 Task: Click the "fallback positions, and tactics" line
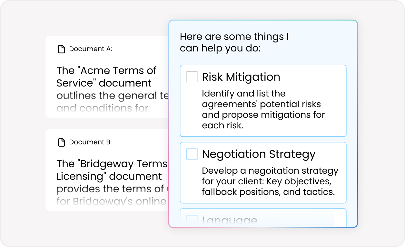click(269, 192)
